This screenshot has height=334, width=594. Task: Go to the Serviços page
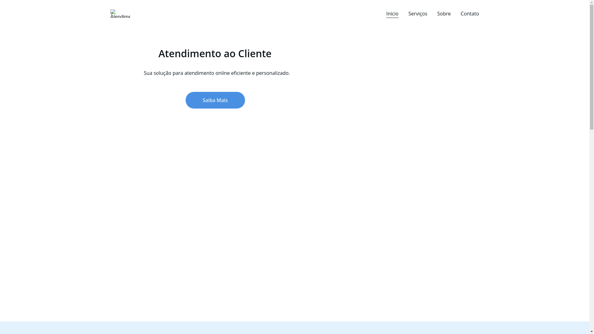418,14
